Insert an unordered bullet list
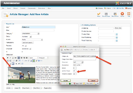133x93 pixels. coord(8,61)
